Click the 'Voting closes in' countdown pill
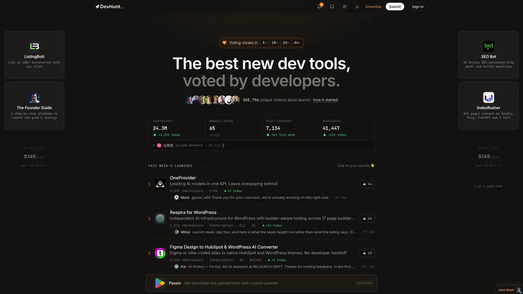 tap(261, 42)
